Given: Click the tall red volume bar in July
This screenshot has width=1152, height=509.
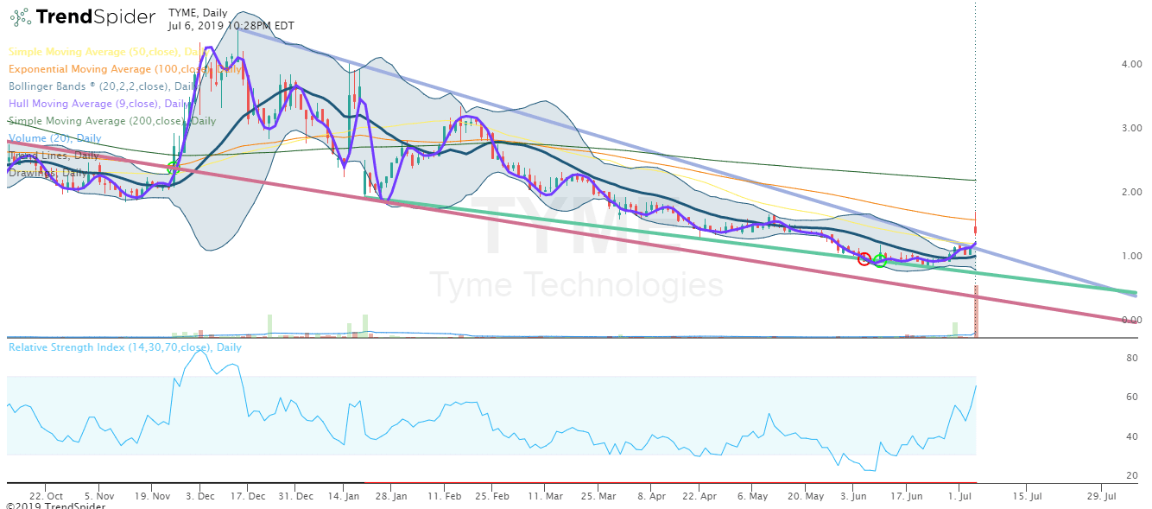Looking at the screenshot, I should coord(976,310).
